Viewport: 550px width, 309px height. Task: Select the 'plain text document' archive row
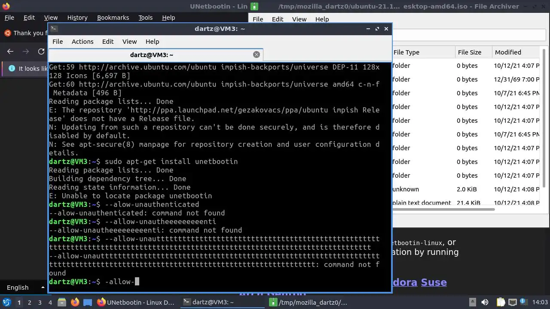point(466,202)
